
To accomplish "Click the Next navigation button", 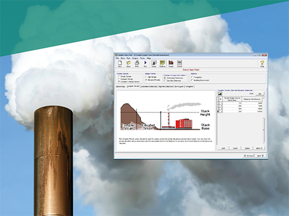I will (x=261, y=155).
